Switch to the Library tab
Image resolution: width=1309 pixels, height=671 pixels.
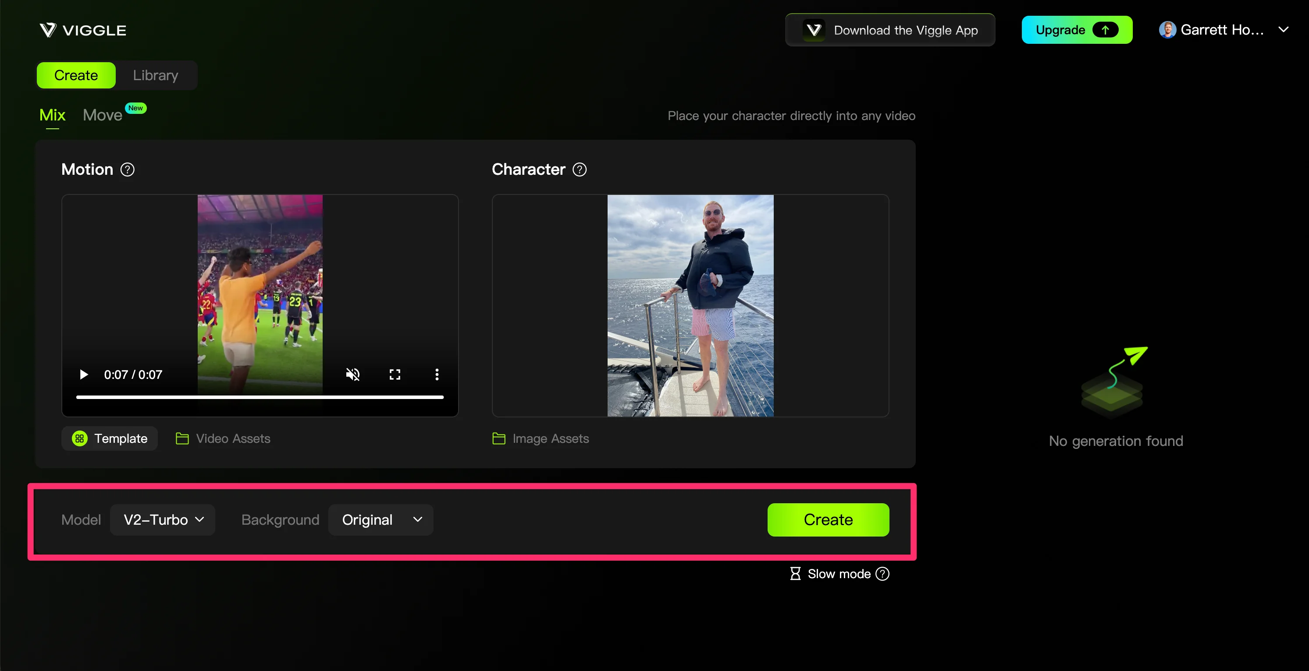point(156,75)
